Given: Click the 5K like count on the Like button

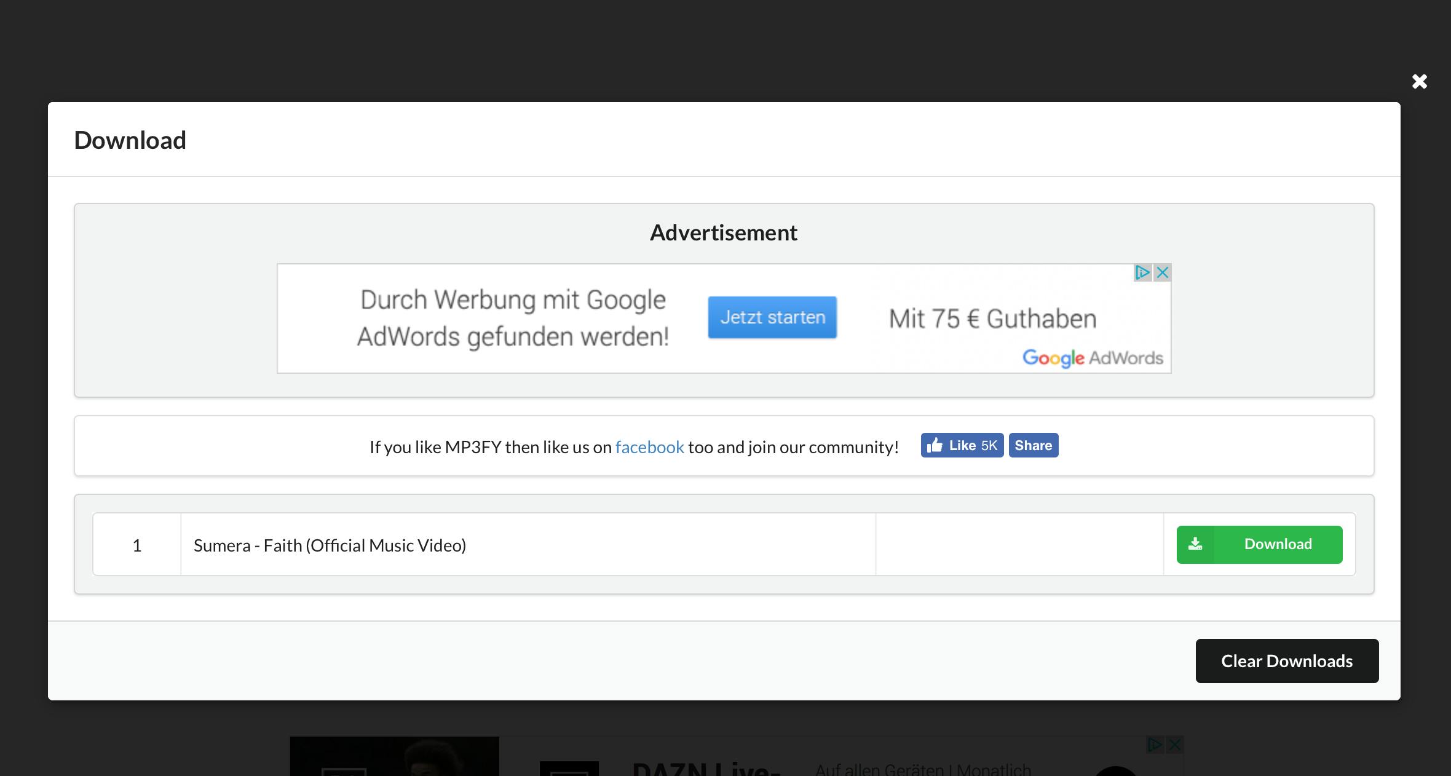Looking at the screenshot, I should (x=989, y=445).
